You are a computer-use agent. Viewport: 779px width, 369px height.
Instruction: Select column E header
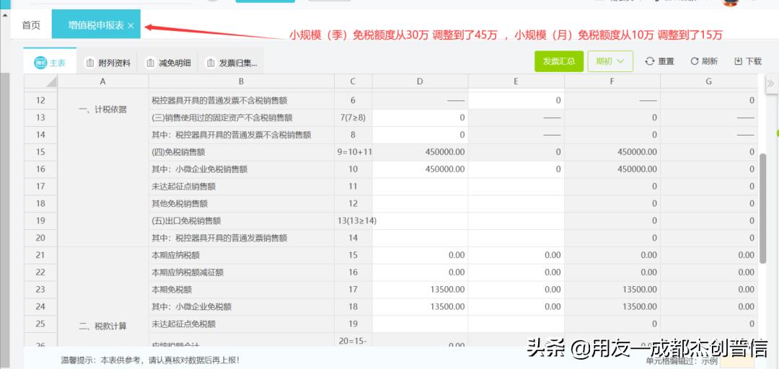(516, 81)
